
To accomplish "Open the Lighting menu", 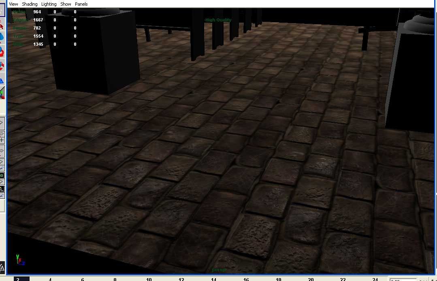I will [x=49, y=4].
